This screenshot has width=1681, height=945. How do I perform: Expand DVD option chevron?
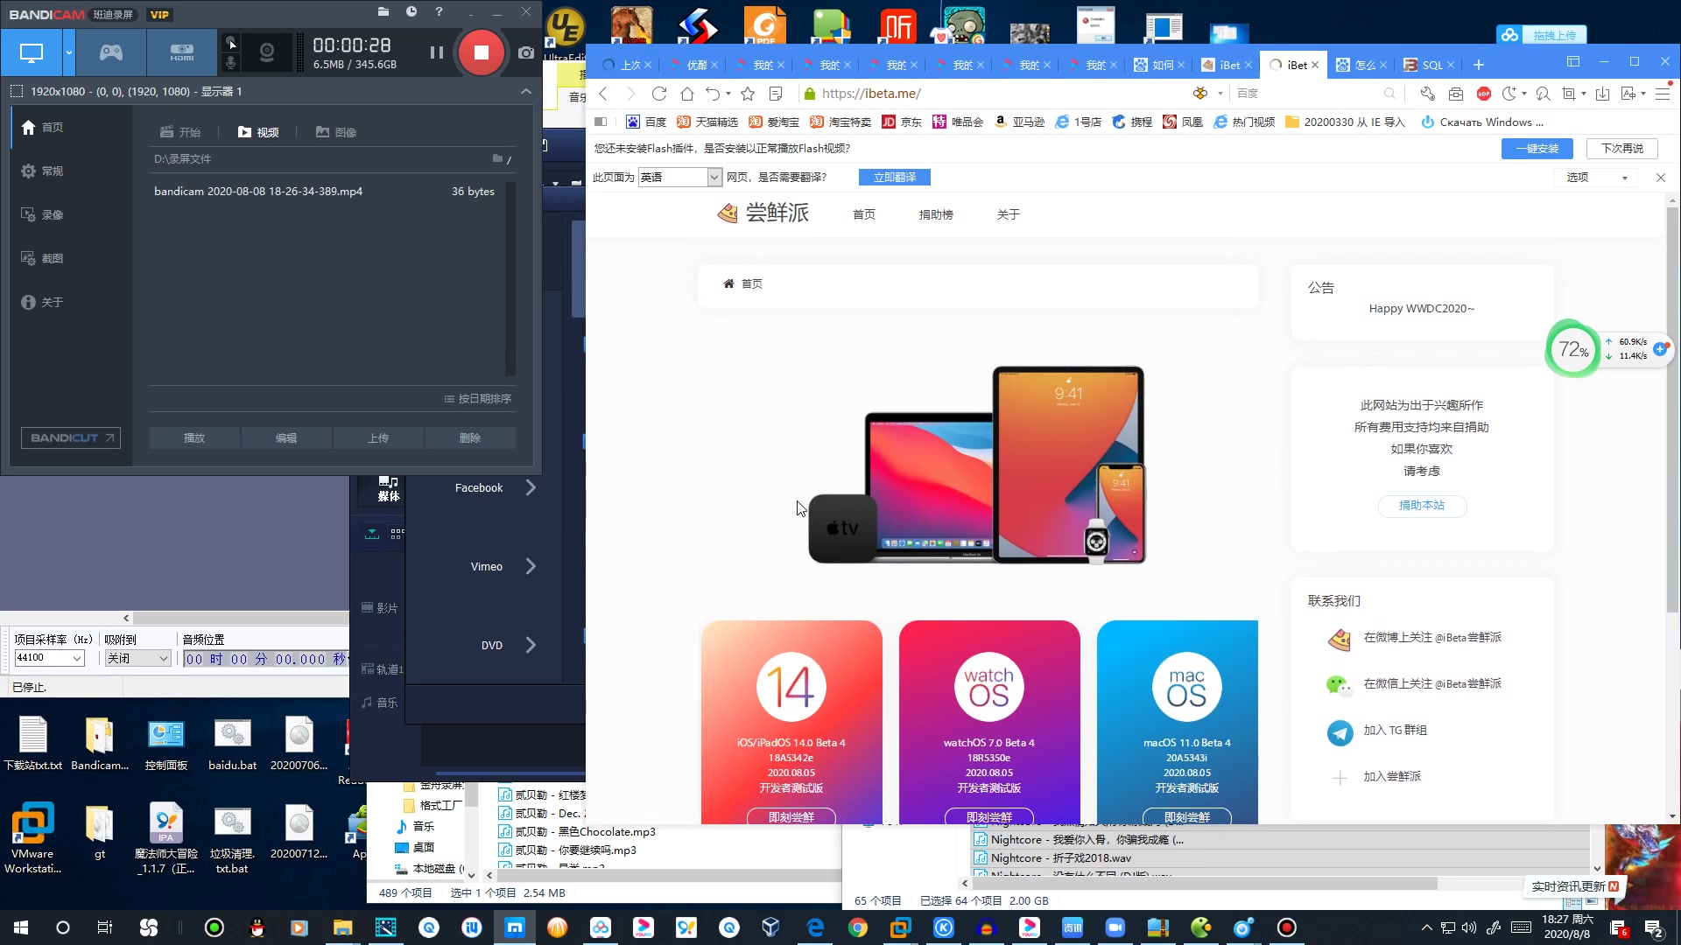pos(531,645)
